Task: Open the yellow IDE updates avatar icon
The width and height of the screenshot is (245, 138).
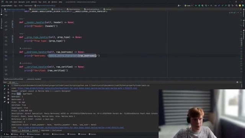Action: point(240,5)
